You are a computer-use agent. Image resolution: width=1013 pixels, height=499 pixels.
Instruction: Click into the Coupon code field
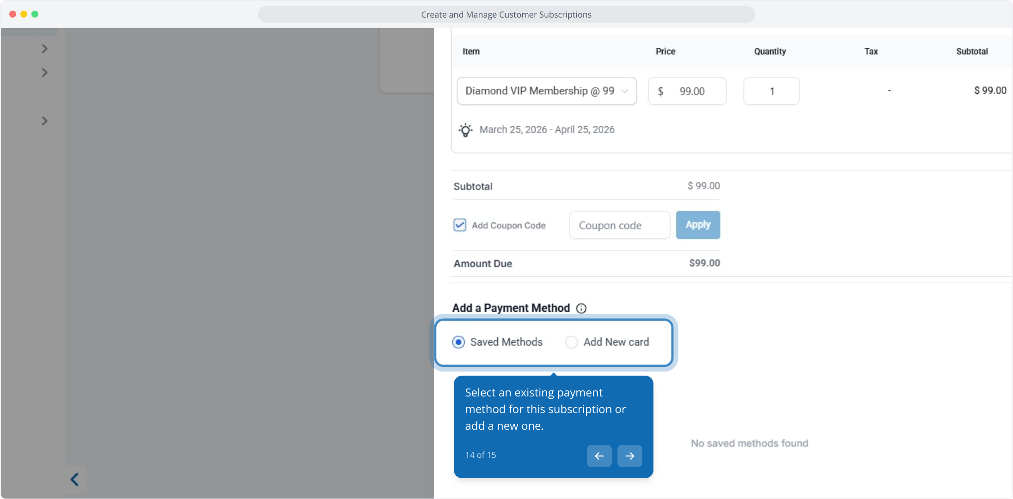tap(619, 225)
